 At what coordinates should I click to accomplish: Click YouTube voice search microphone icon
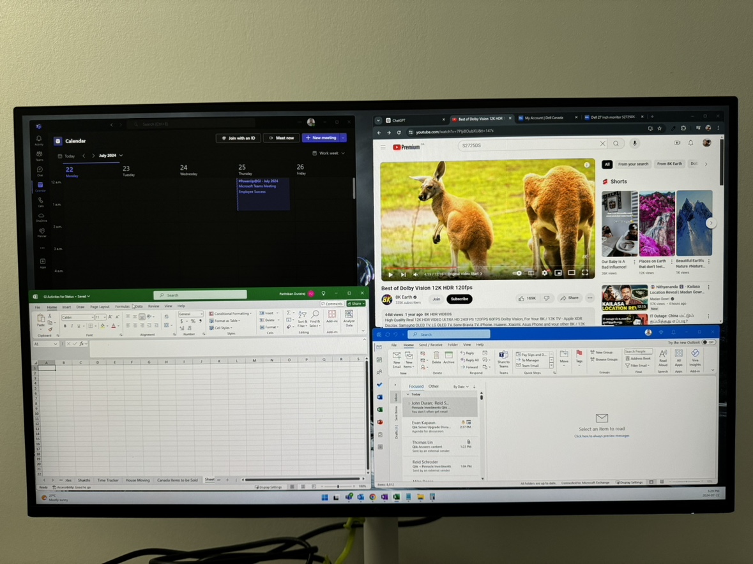pos(634,143)
